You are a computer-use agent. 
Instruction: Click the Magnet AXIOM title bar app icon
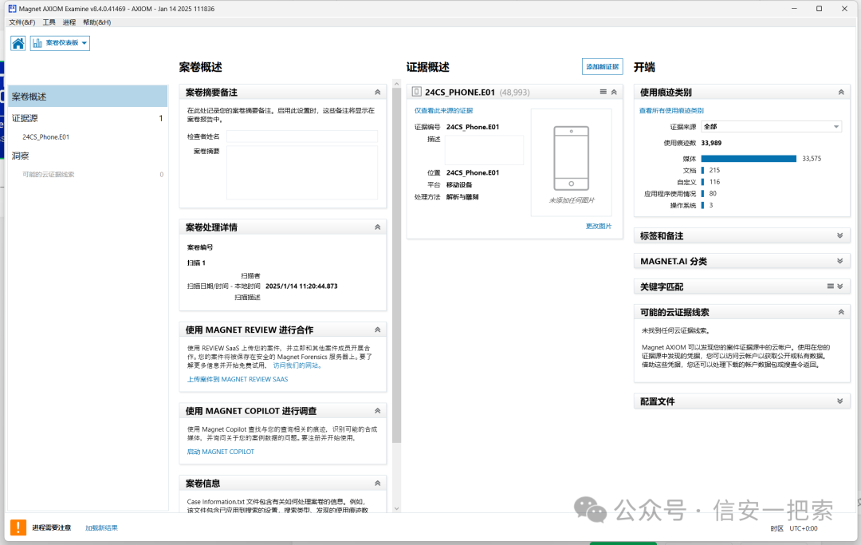[12, 9]
